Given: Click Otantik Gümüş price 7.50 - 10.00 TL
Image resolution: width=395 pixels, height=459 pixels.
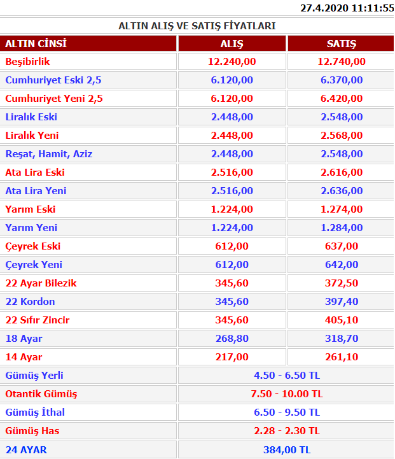Looking at the screenshot, I should pyautogui.click(x=287, y=393).
